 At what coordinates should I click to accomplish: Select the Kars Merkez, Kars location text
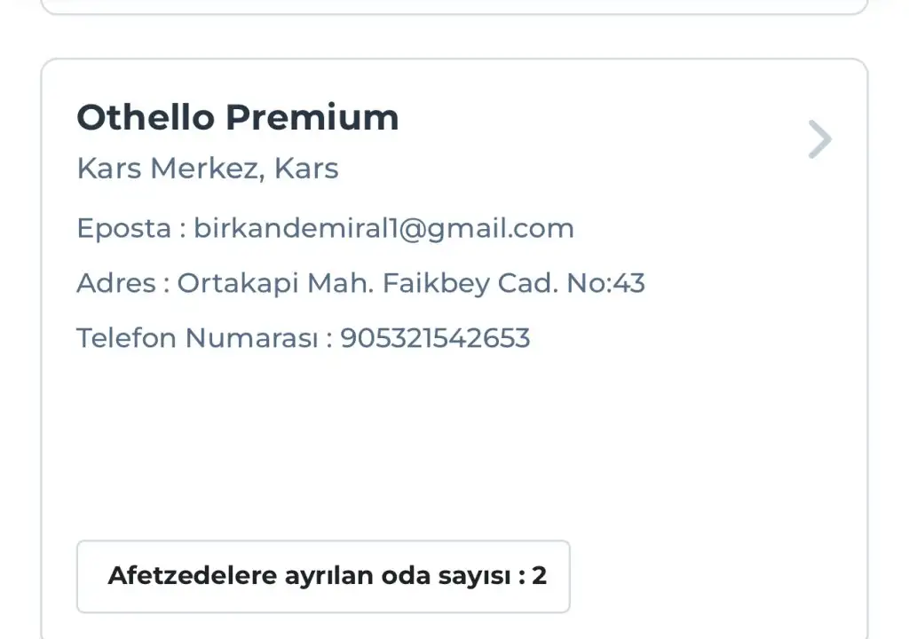pyautogui.click(x=208, y=169)
